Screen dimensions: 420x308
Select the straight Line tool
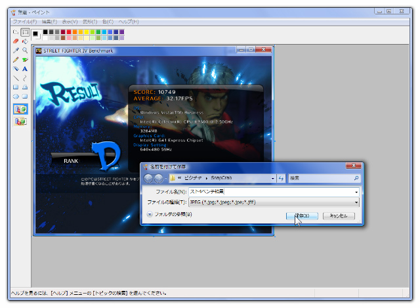point(16,78)
